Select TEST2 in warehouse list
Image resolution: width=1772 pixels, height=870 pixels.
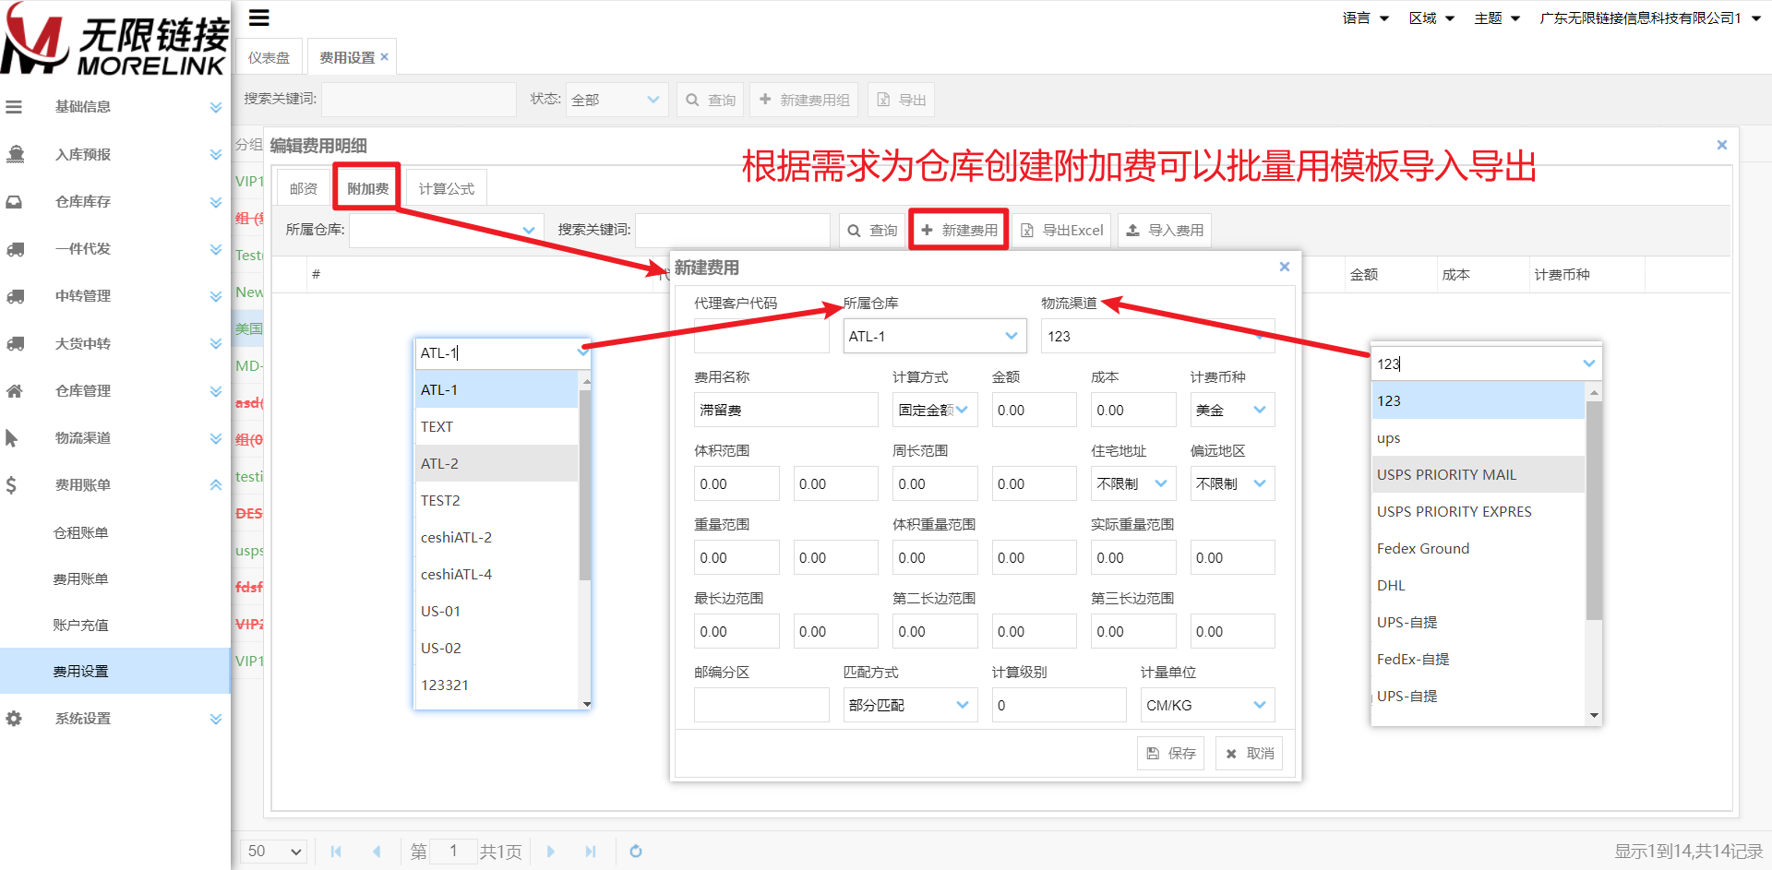pyautogui.click(x=497, y=501)
